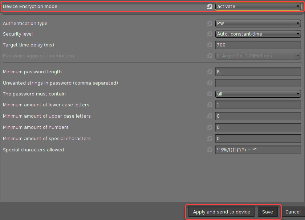This screenshot has height=220, width=305.
Task: Expand 'The password must contain' dropdown
Action: click(x=258, y=94)
